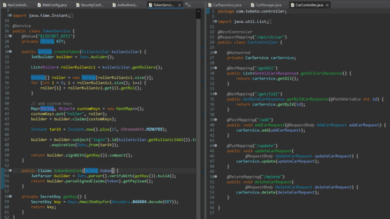Click the createToken method name
Viewport: 390px width, 219px height.
[67, 52]
